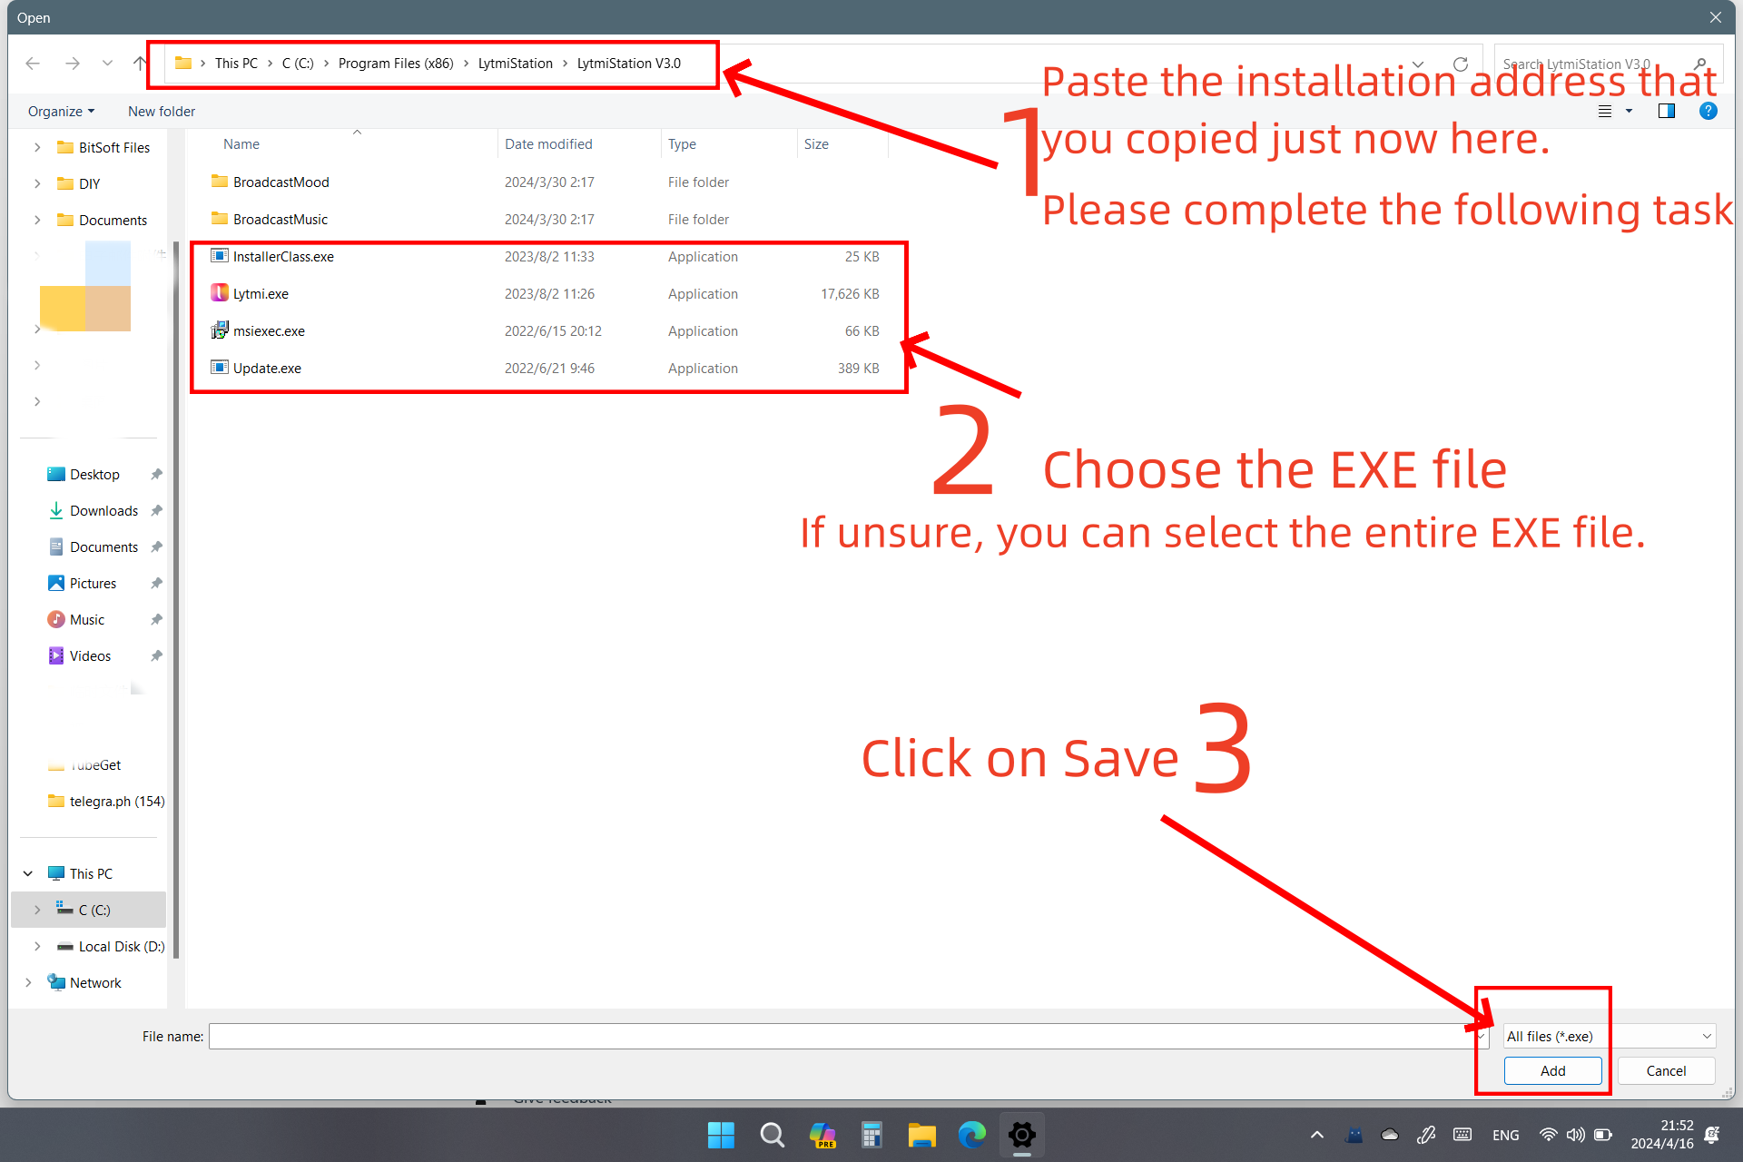
Task: Open Microsoft Edge from taskbar
Action: click(x=971, y=1135)
